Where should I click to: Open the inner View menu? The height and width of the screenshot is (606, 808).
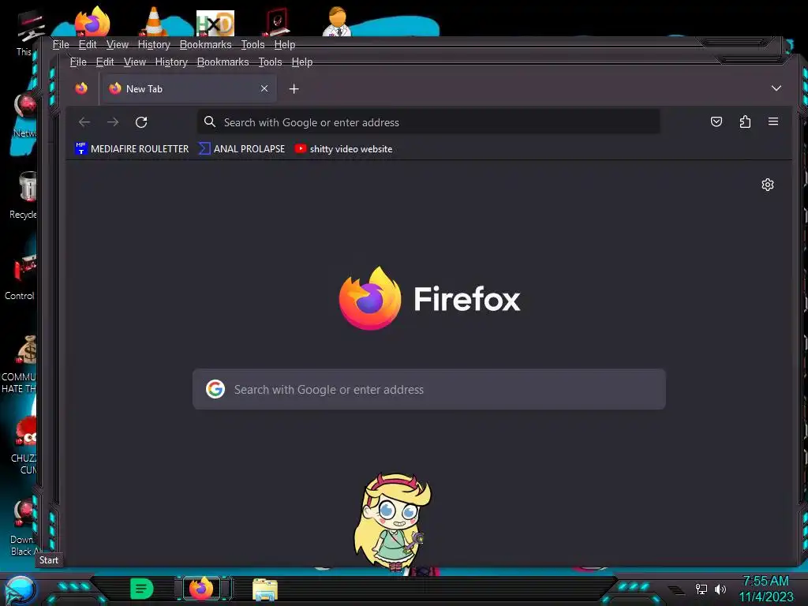(135, 62)
